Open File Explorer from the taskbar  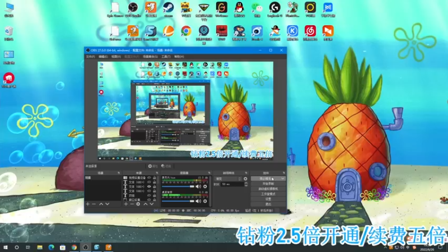coord(40,248)
